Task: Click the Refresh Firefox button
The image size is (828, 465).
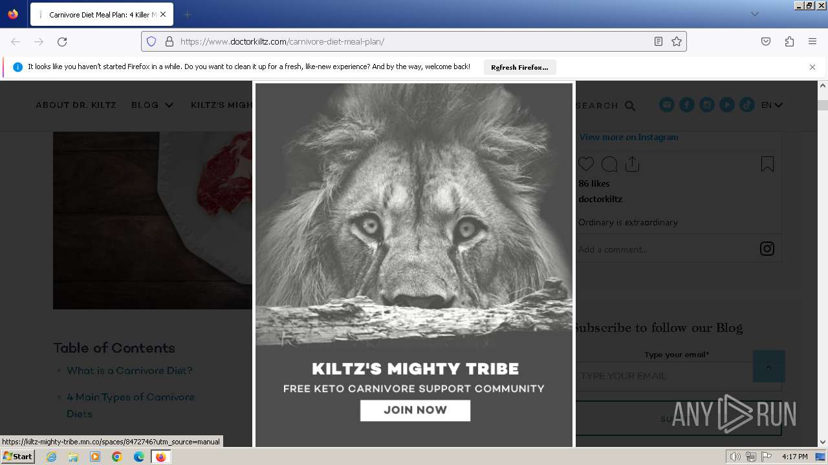Action: coord(519,67)
